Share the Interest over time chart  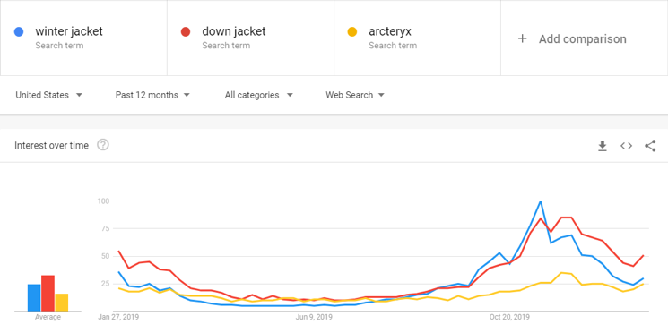click(x=650, y=146)
